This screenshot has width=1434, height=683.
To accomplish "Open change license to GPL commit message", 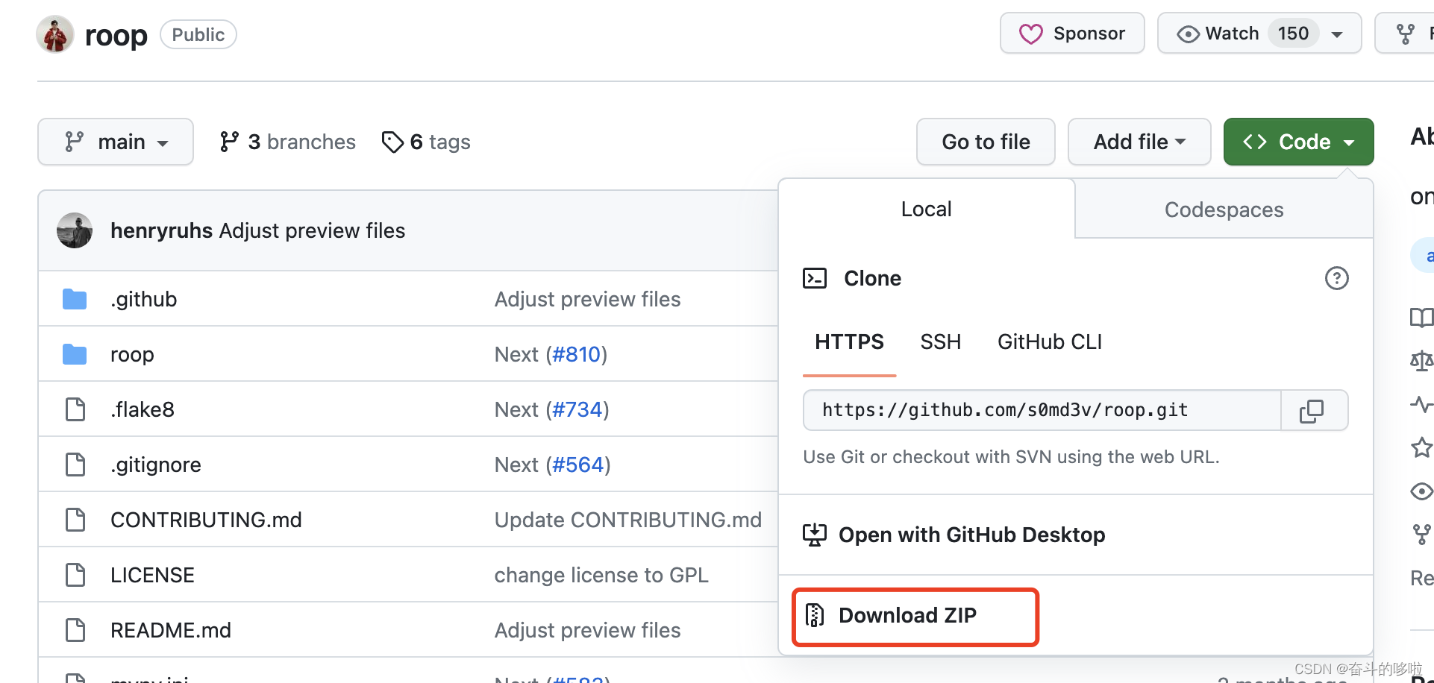I will coord(601,575).
